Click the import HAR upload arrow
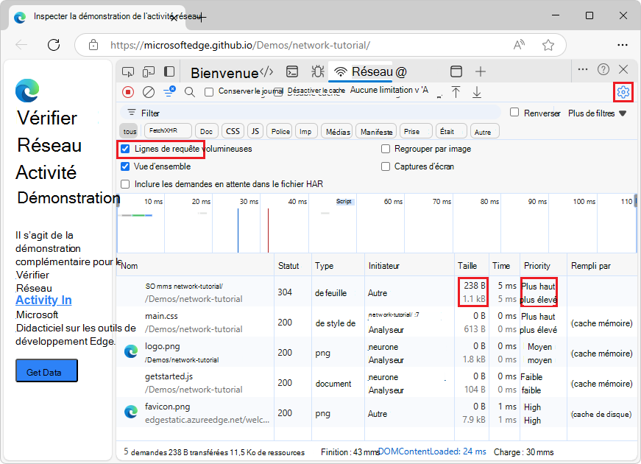Viewport: 641px width, 464px height. (x=456, y=92)
